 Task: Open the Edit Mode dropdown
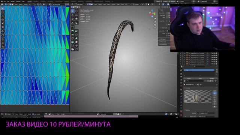pyautogui.click(x=80, y=4)
